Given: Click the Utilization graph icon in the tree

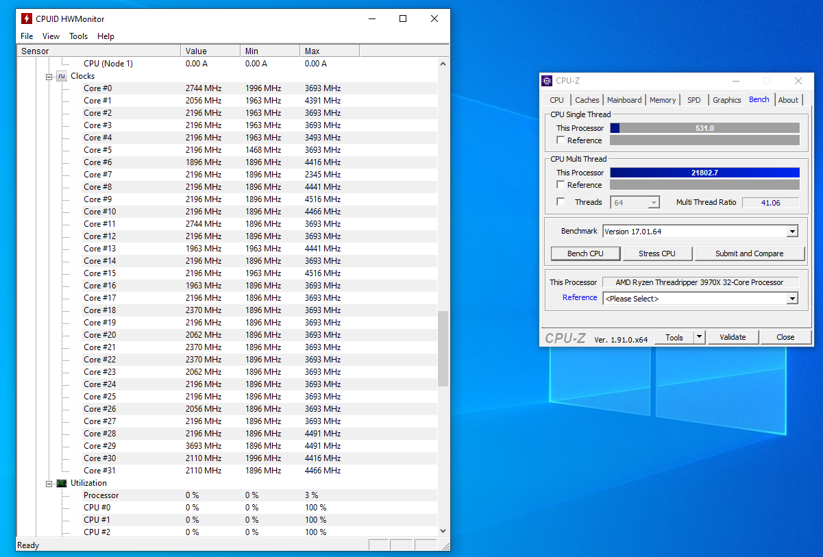Looking at the screenshot, I should coord(62,483).
